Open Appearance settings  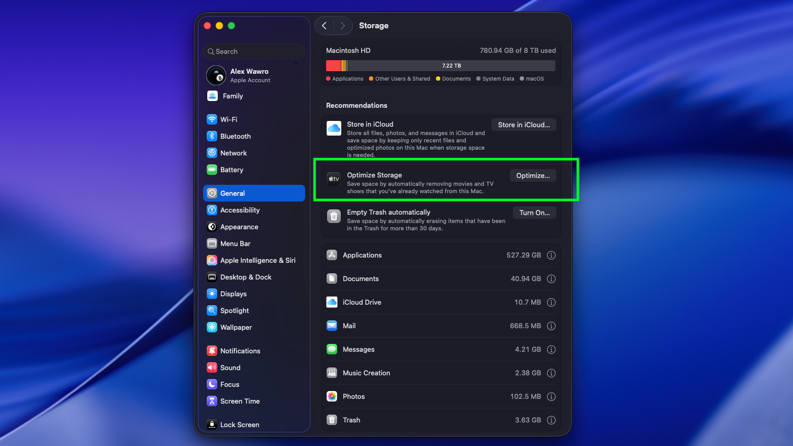tap(254, 227)
